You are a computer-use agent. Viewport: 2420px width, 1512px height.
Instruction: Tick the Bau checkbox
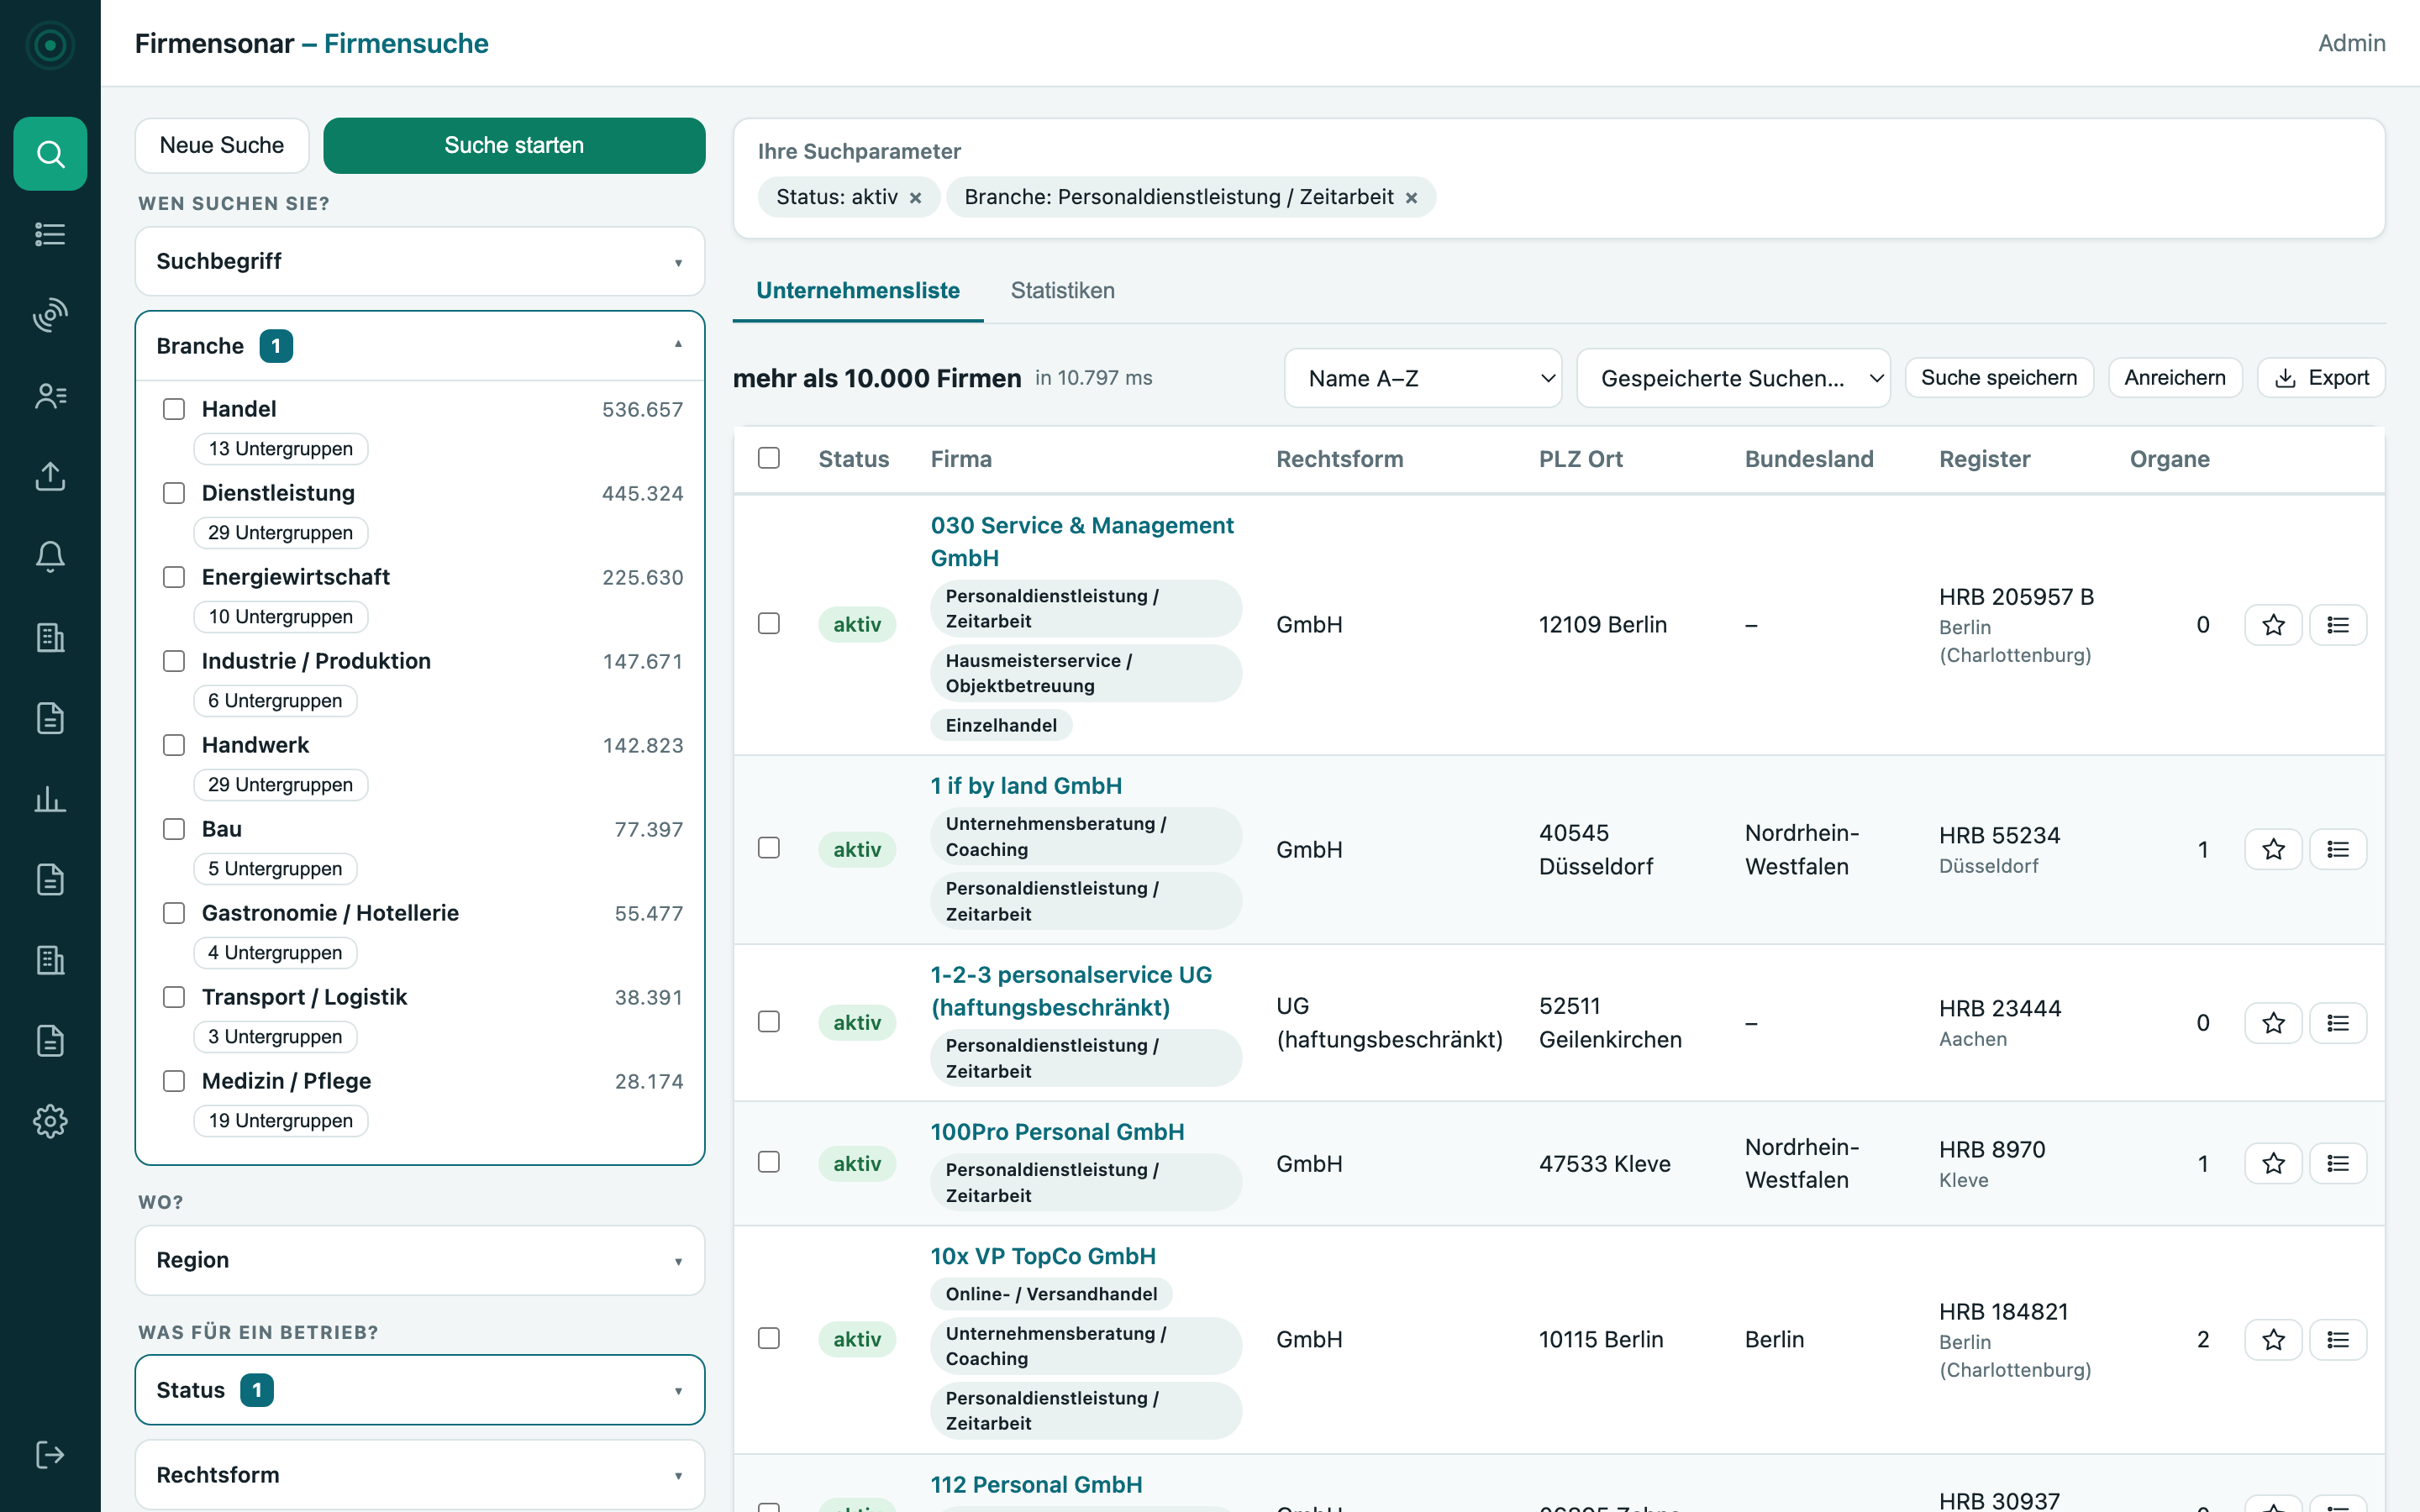[x=174, y=829]
